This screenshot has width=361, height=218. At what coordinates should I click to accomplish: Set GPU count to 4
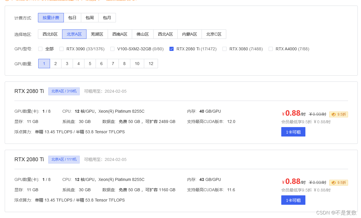click(x=79, y=64)
